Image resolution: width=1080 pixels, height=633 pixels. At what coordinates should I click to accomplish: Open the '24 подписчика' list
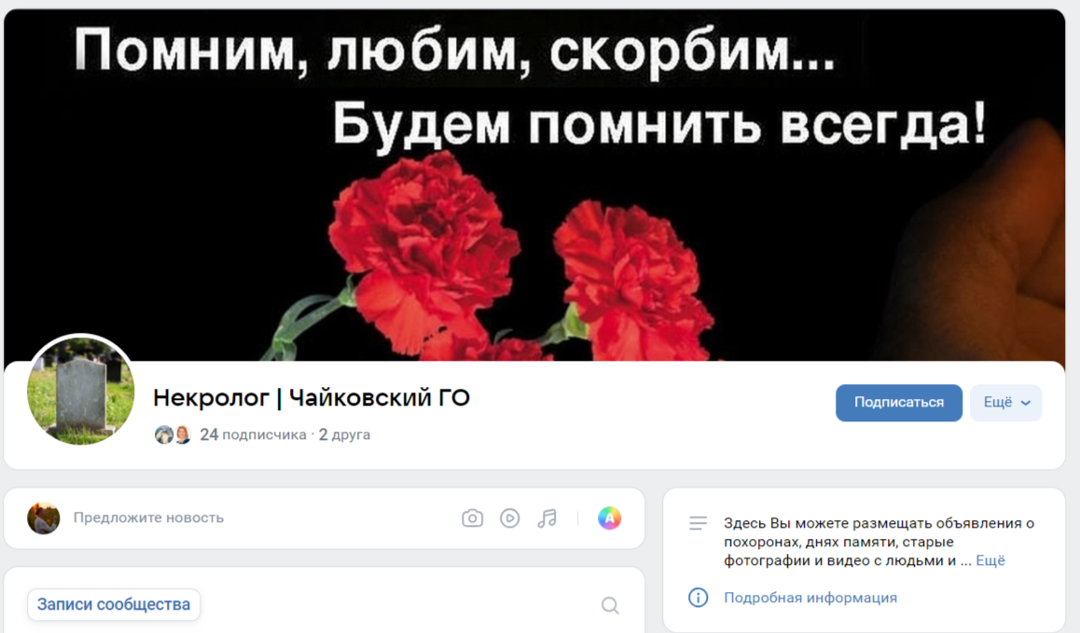253,434
